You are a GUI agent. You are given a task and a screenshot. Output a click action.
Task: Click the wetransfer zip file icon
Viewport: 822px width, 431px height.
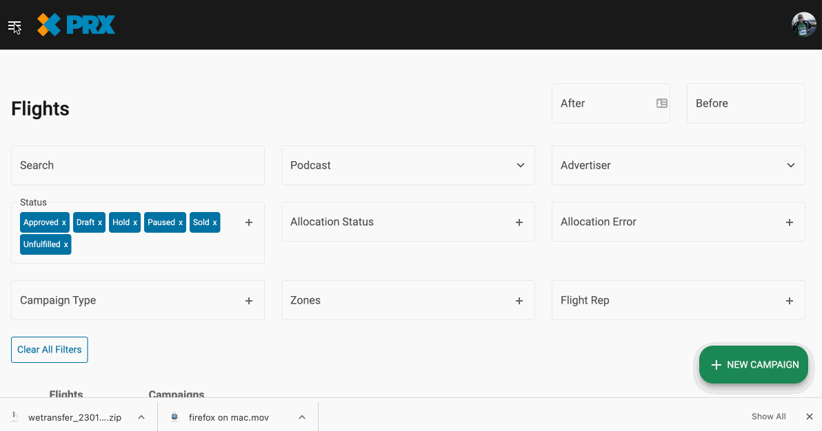14,417
